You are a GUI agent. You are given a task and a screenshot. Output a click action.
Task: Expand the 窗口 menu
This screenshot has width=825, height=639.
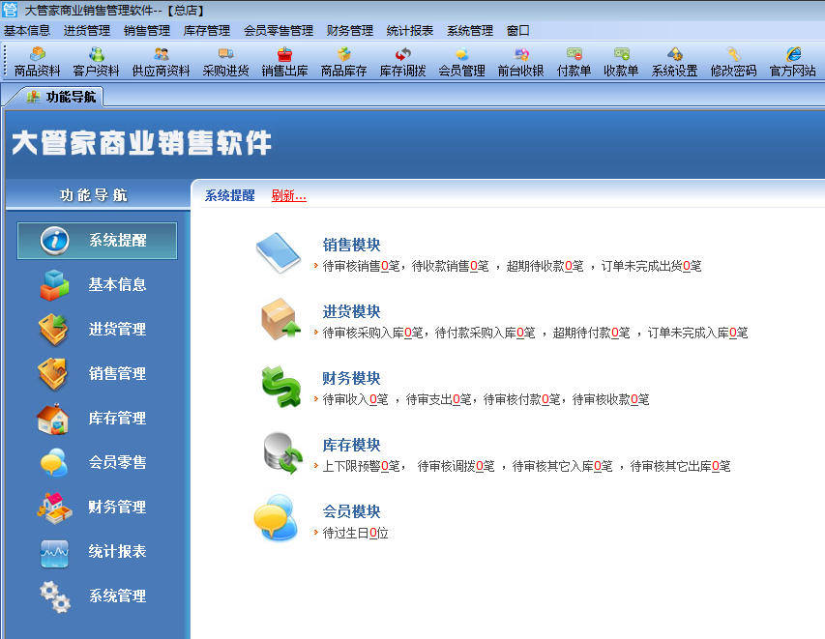(x=518, y=31)
